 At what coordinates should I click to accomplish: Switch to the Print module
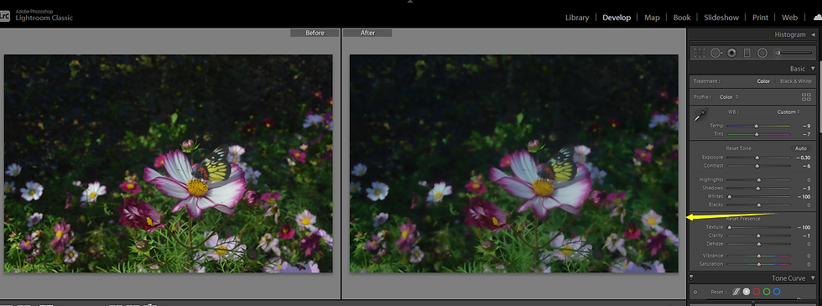pyautogui.click(x=760, y=18)
